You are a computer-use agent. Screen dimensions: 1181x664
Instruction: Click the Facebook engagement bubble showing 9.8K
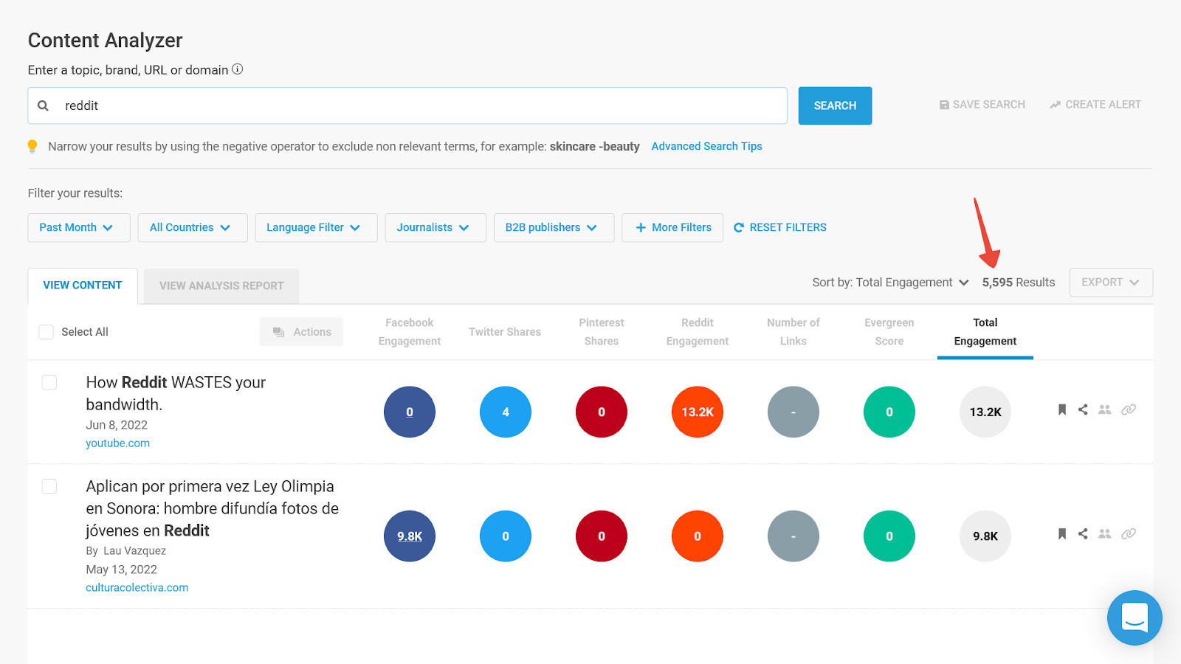click(x=410, y=536)
